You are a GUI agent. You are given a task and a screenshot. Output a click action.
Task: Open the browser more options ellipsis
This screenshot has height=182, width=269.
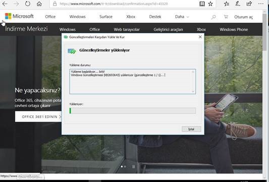click(261, 4)
